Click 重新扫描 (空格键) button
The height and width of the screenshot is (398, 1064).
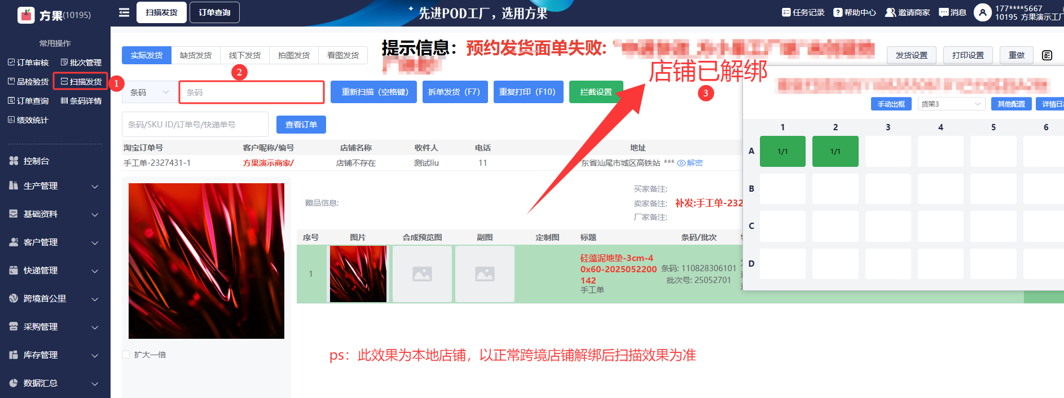click(374, 92)
